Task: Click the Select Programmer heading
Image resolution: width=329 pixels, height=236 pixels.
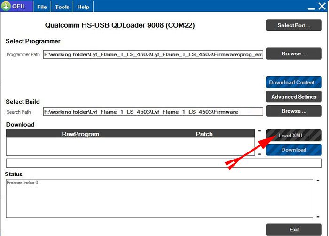Action: tap(33, 41)
